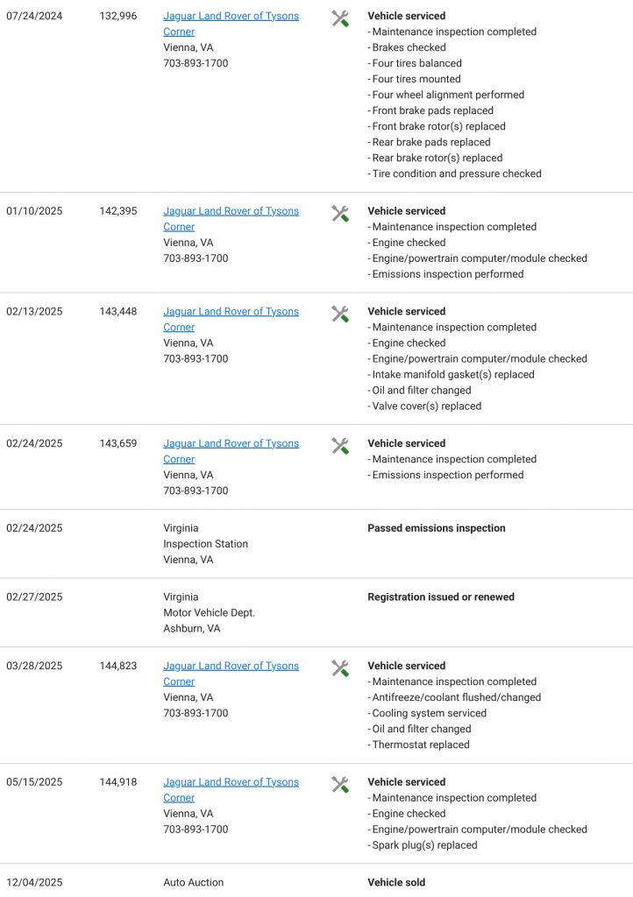This screenshot has height=897, width=633.
Task: Open Jaguar Land Rover link for 142,395 miles entry
Action: [231, 219]
